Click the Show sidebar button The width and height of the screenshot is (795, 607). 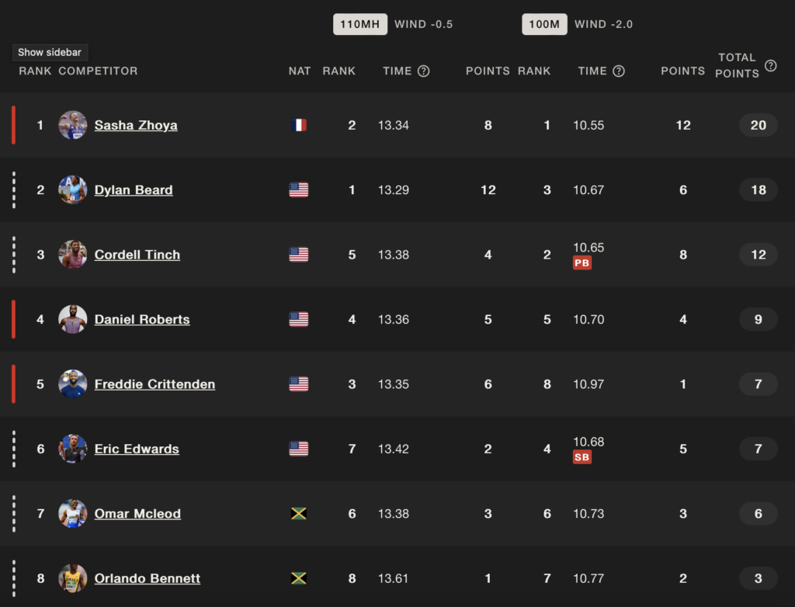[50, 52]
